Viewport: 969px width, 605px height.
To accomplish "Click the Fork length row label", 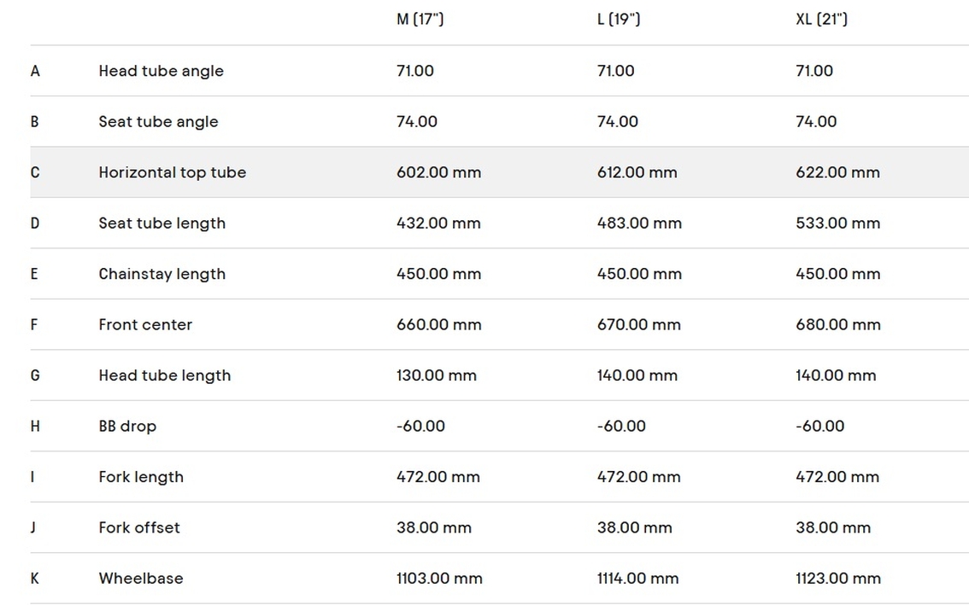I will (x=141, y=477).
